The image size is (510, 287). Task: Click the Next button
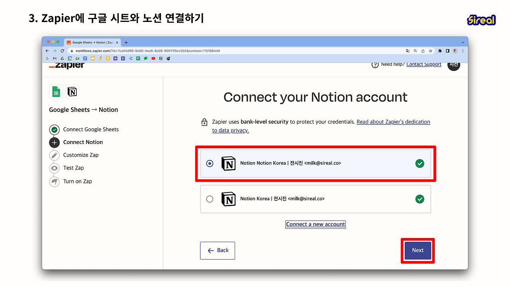click(418, 250)
